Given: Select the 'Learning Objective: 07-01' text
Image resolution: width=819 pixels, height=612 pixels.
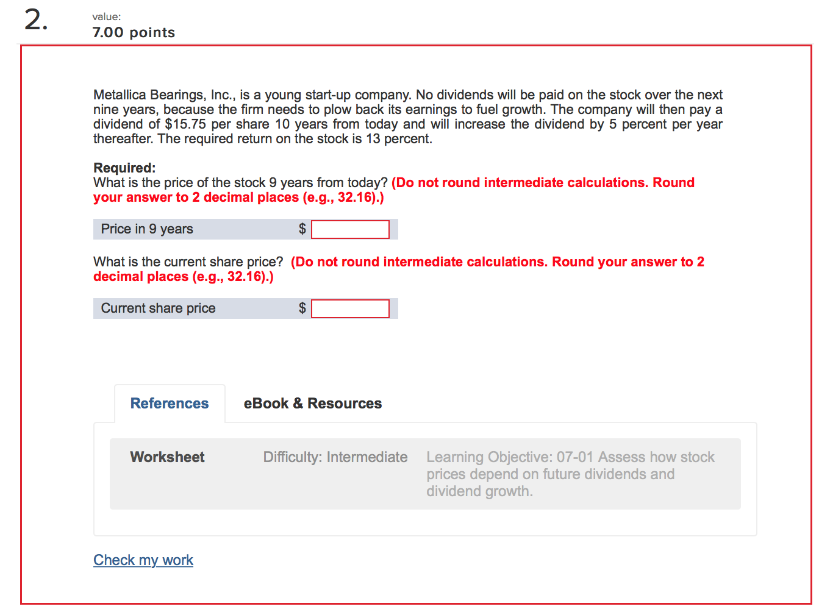Looking at the screenshot, I should tap(510, 457).
